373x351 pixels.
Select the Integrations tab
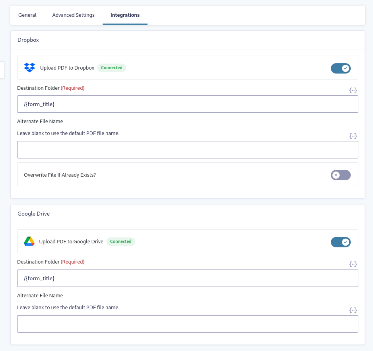point(125,15)
